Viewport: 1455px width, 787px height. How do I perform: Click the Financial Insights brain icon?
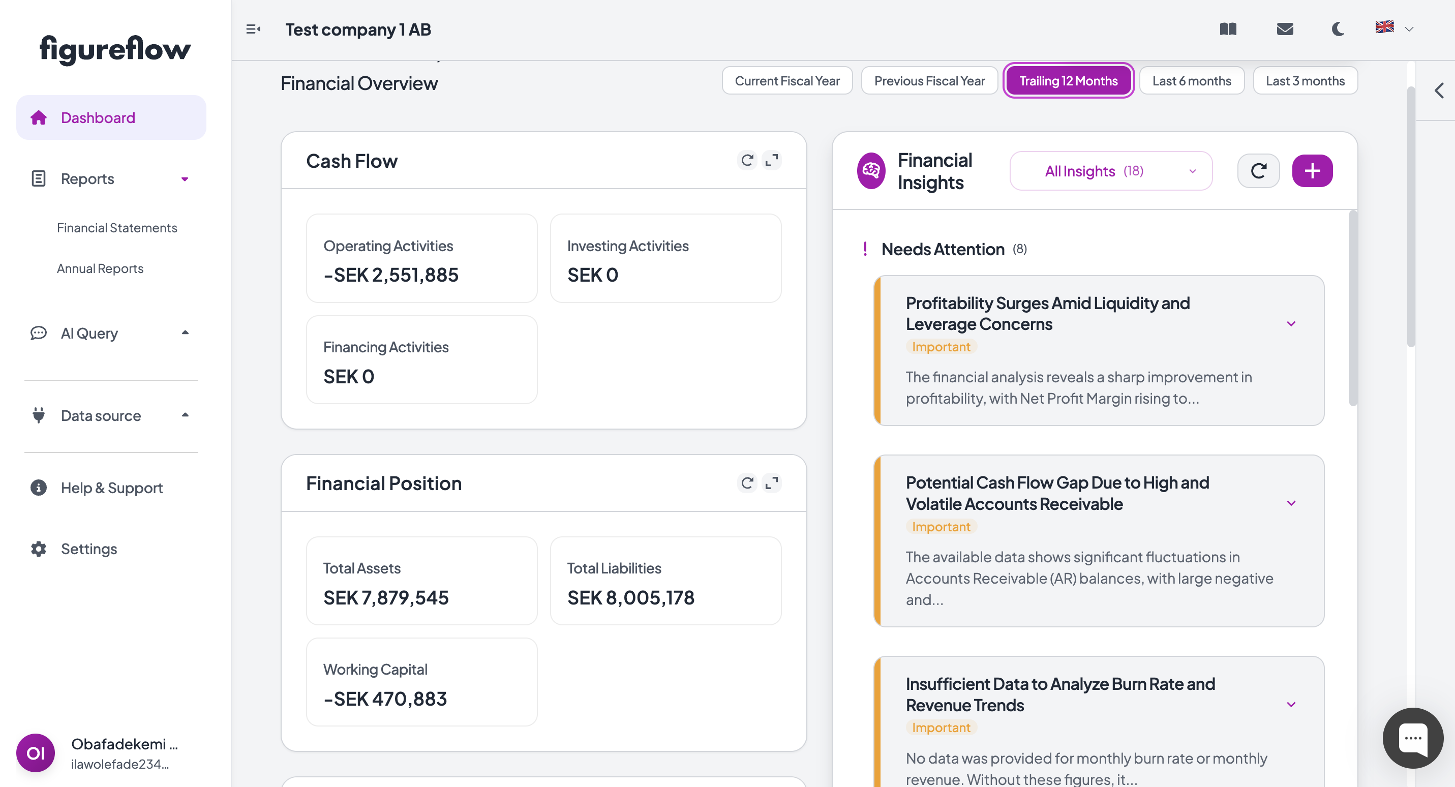871,171
